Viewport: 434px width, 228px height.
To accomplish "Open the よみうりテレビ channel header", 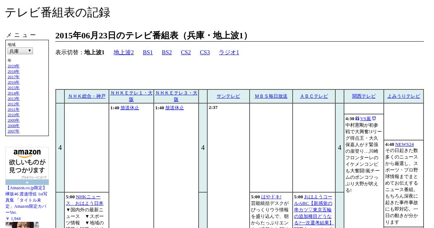I will pos(404,96).
